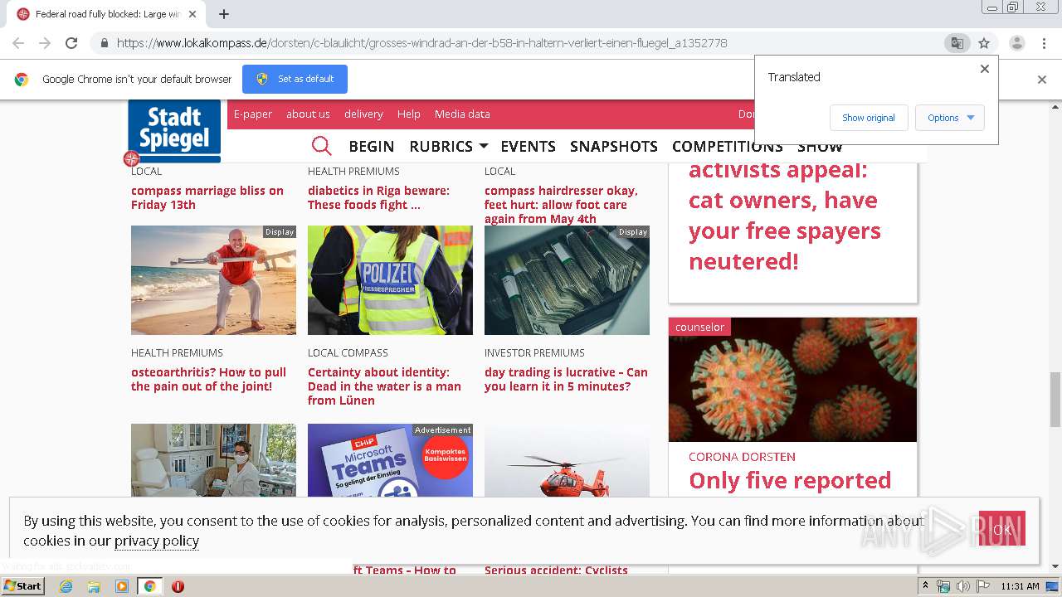
Task: Open the BEGIN menu item
Action: 371,146
